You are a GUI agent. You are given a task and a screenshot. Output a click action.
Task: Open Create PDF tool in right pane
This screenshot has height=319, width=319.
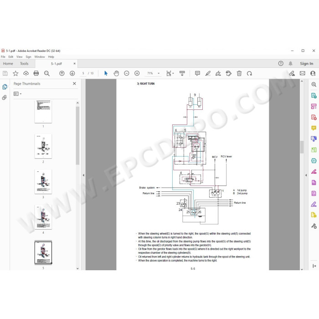coord(314,117)
